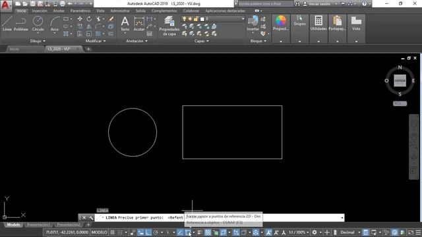Image resolution: width=422 pixels, height=237 pixels.
Task: Expand the Anotación panel dropdown
Action: point(136,41)
